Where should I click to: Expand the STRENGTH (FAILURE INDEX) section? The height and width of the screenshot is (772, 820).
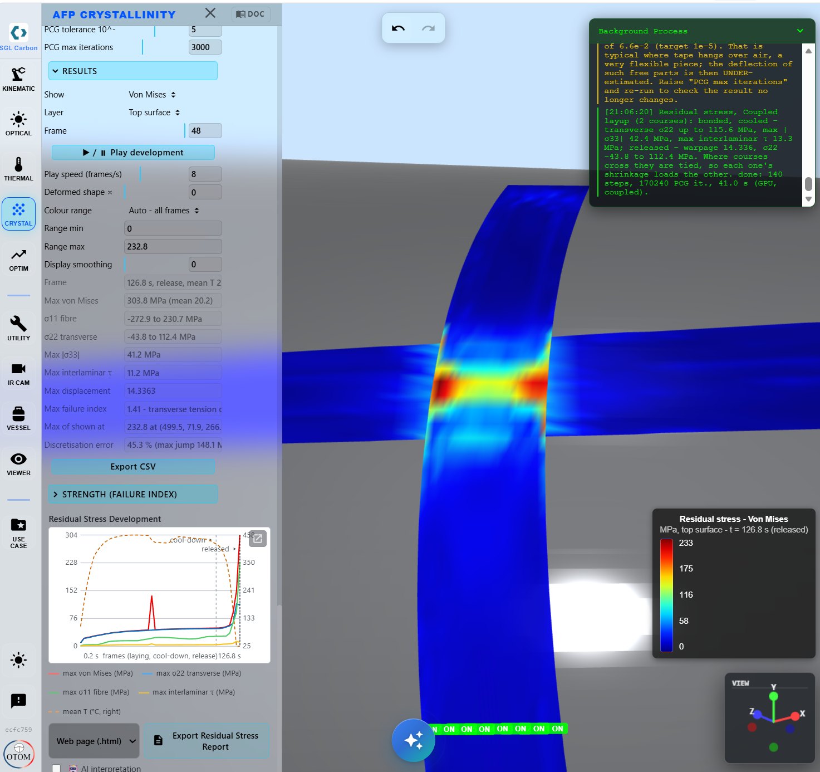coord(132,494)
